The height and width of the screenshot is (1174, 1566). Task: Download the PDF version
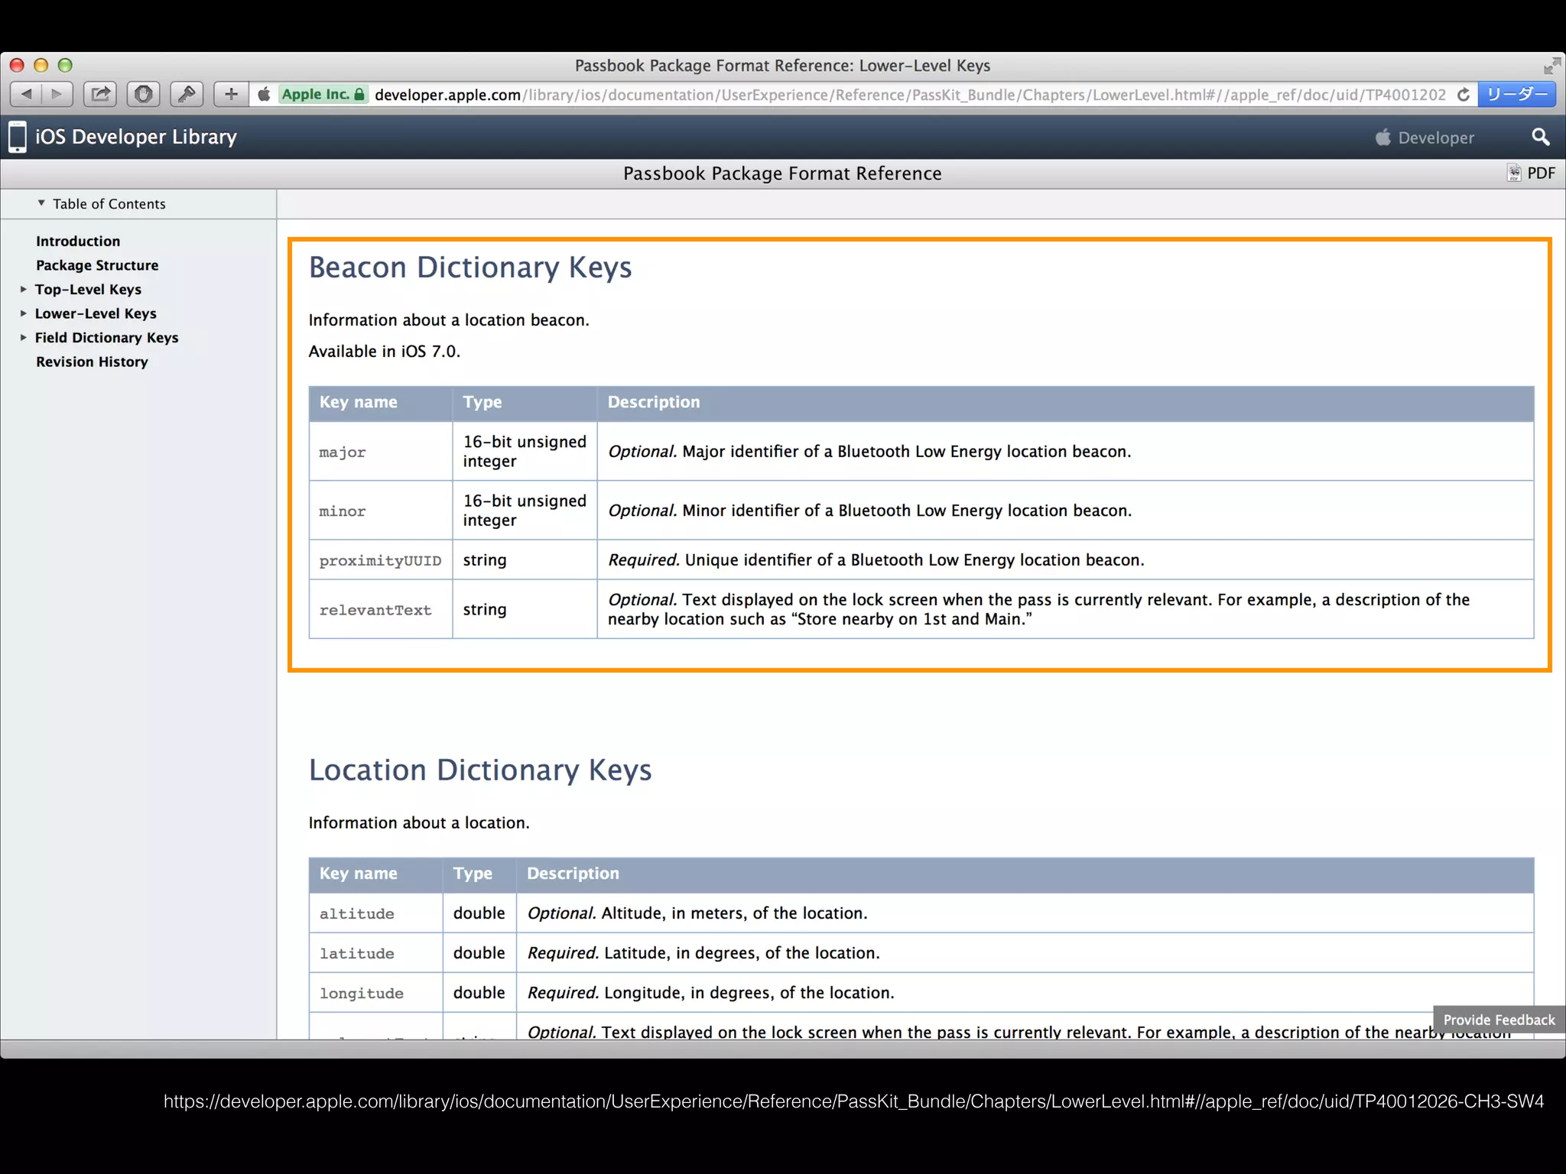coord(1541,174)
